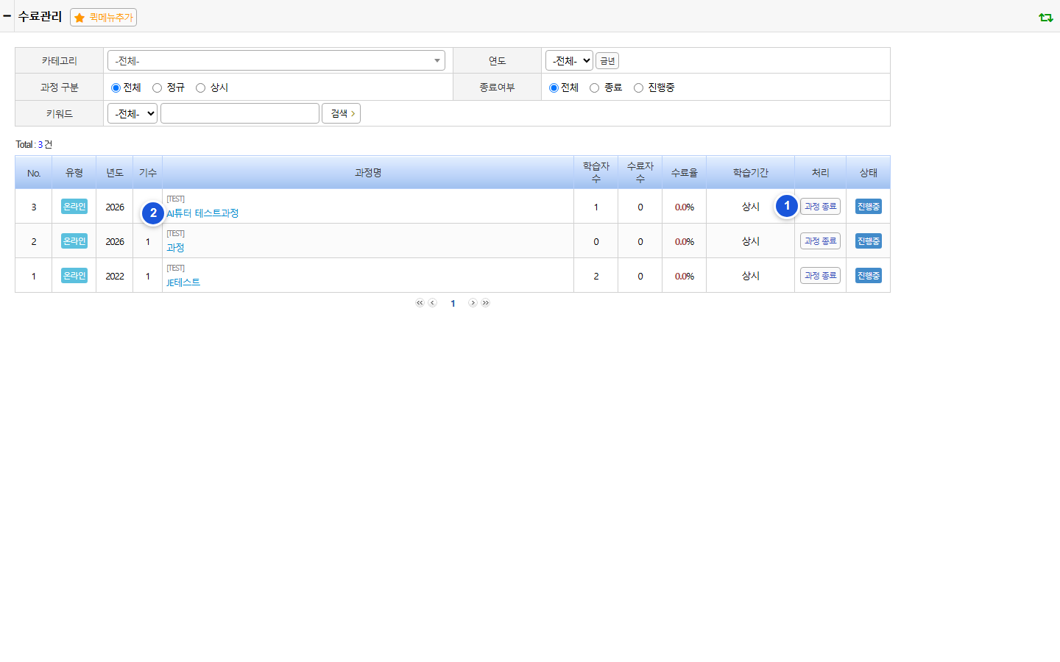Image resolution: width=1060 pixels, height=662 pixels.
Task: Click 온라인 badge in row 2
Action: (x=74, y=241)
